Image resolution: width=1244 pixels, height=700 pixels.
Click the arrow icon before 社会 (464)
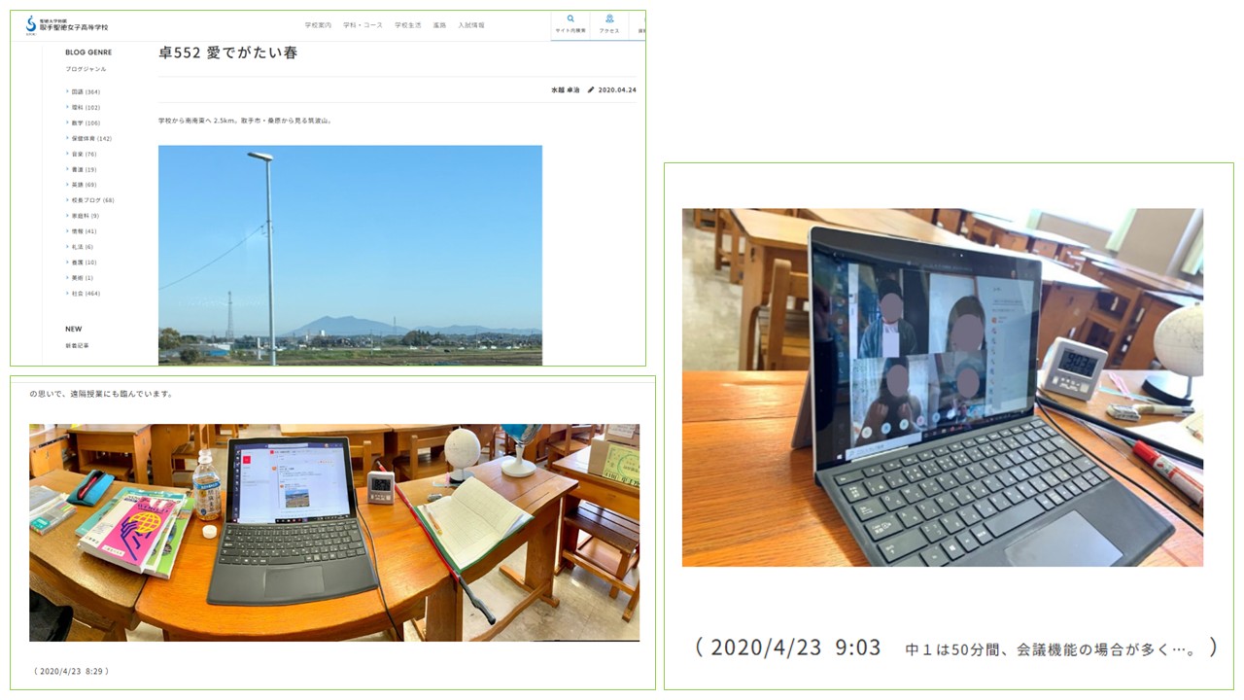(x=67, y=293)
